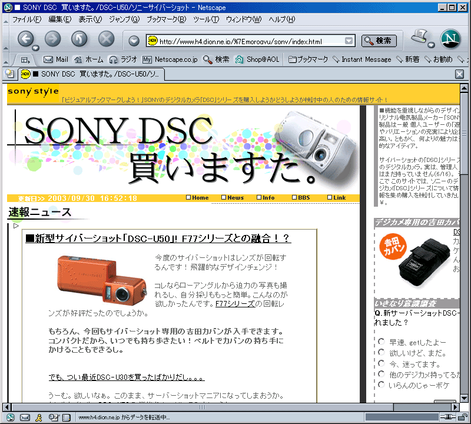
Task: Open the ブックマーク folder on personal toolbar
Action: (x=308, y=59)
